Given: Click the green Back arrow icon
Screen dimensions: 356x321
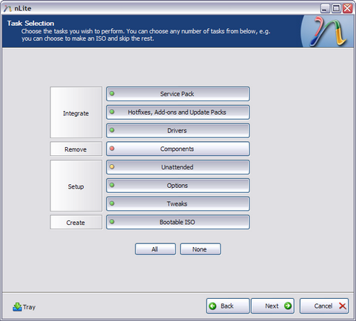Looking at the screenshot, I should pyautogui.click(x=212, y=306).
